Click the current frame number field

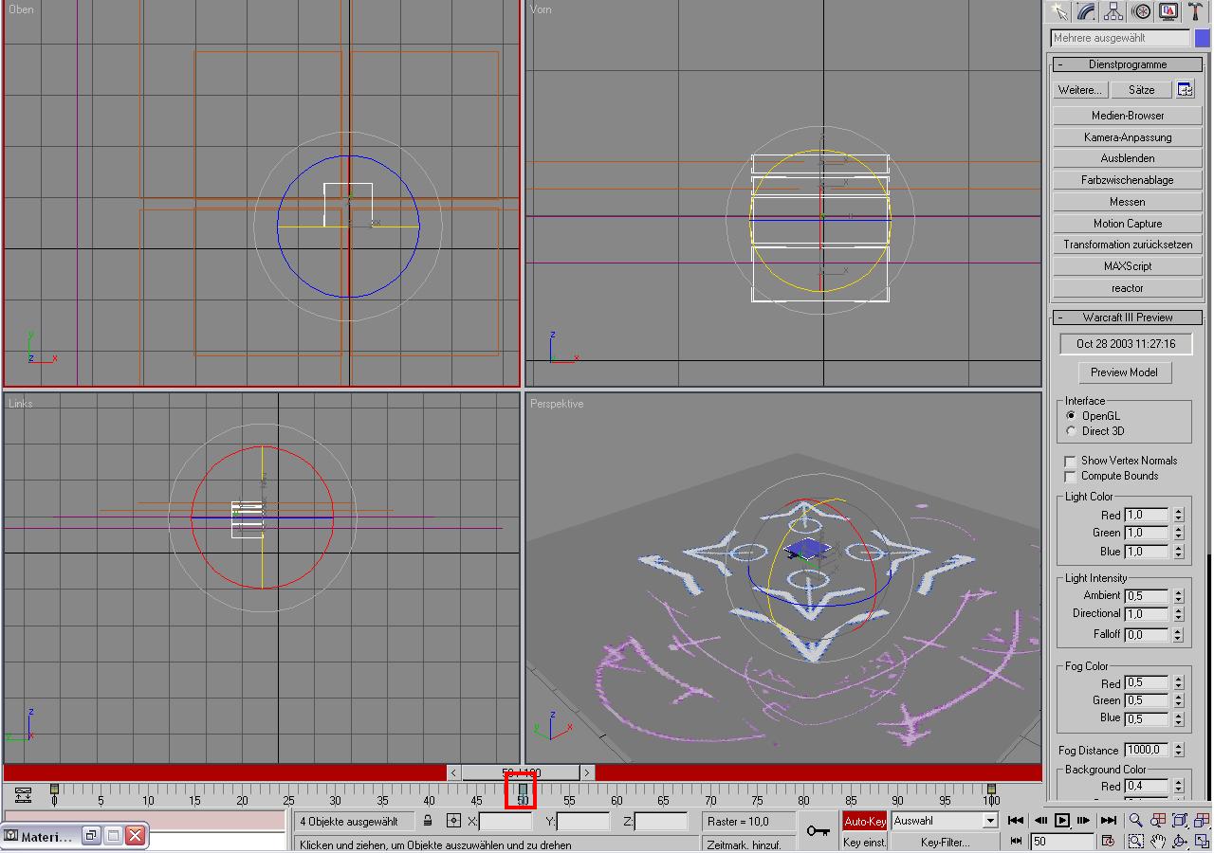(1062, 841)
